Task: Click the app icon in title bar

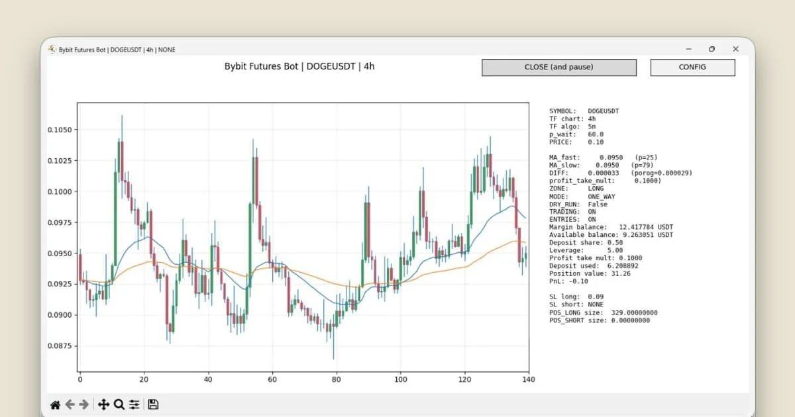Action: click(x=52, y=49)
